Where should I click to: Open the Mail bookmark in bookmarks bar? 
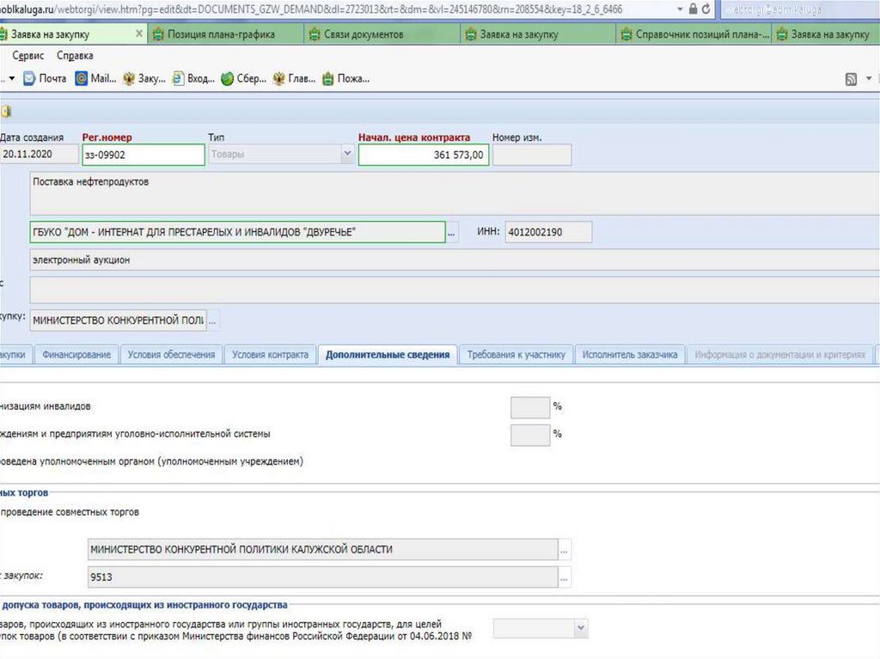(x=95, y=79)
